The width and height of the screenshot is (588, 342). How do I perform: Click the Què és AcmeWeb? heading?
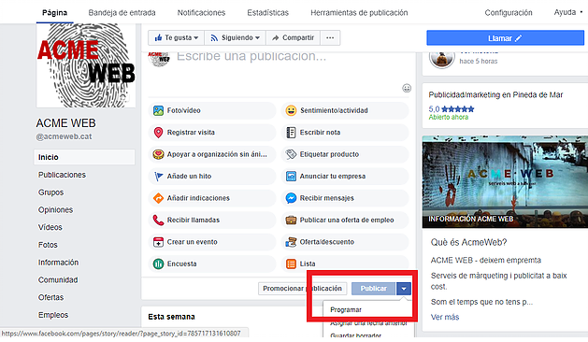point(468,242)
